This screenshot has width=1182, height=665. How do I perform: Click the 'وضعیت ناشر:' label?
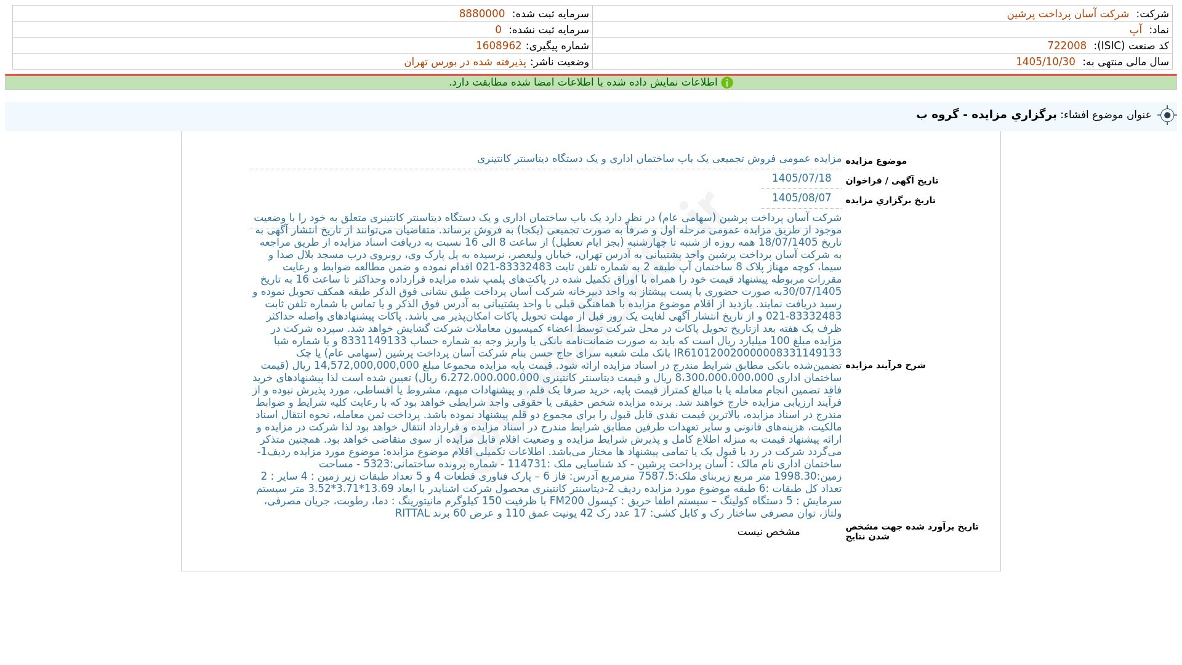560,62
